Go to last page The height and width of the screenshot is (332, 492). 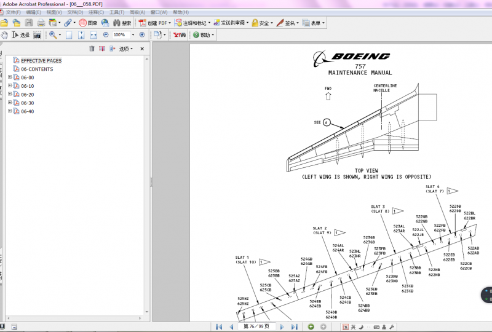click(x=294, y=326)
